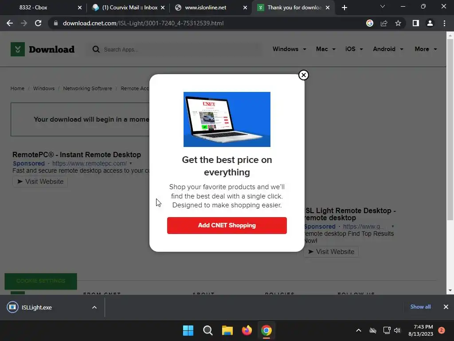
Task: Expand the iOS menu
Action: pyautogui.click(x=354, y=49)
